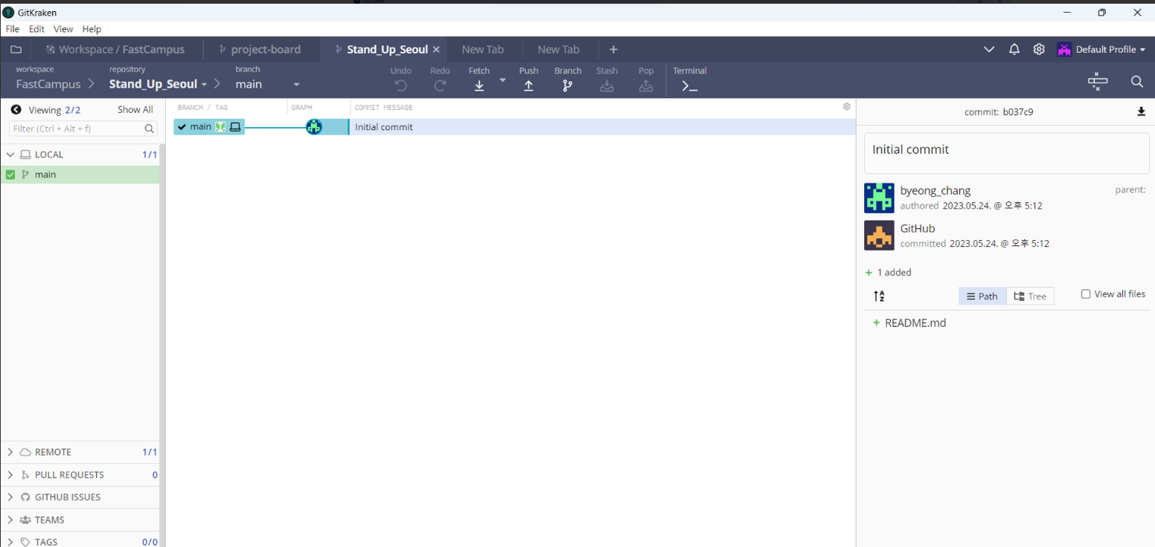The width and height of the screenshot is (1155, 547).
Task: Open the Edit menu
Action: (x=37, y=29)
